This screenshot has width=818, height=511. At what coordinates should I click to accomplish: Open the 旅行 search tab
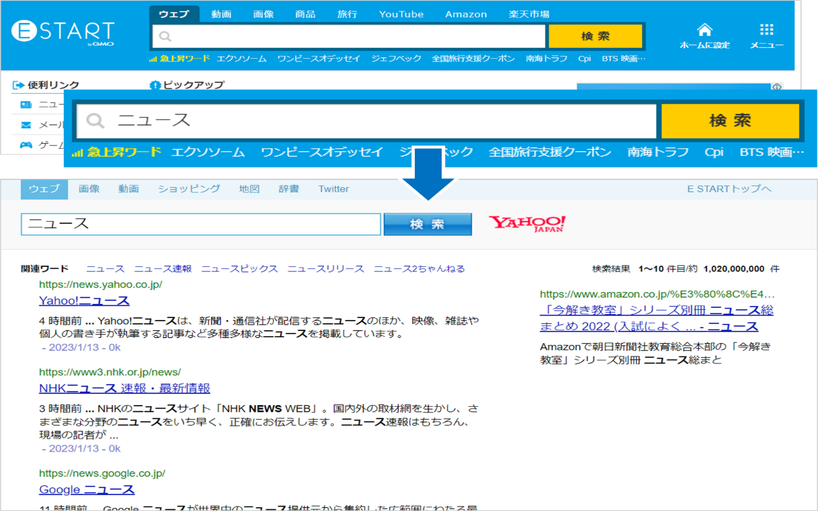[347, 14]
